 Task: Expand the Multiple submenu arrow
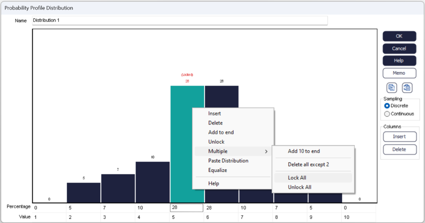click(x=266, y=152)
